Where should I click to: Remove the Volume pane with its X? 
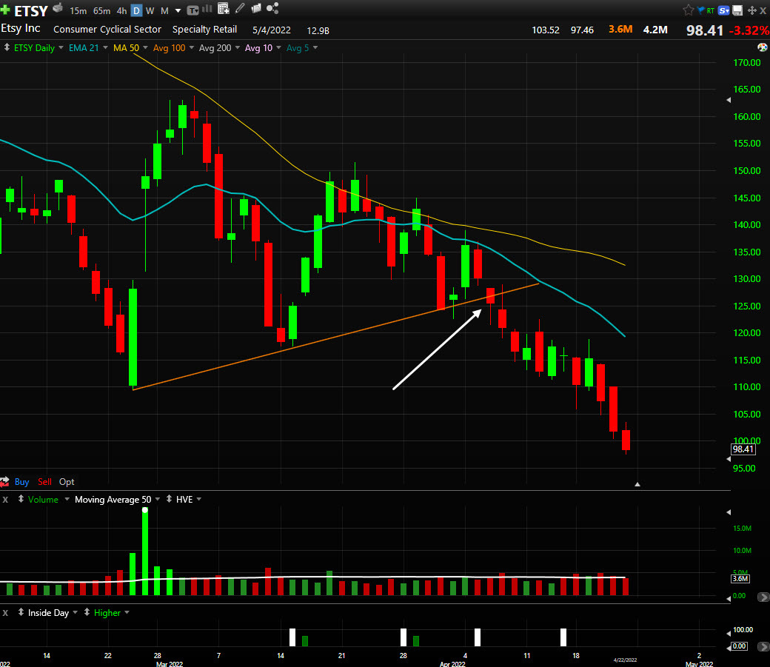coord(5,500)
